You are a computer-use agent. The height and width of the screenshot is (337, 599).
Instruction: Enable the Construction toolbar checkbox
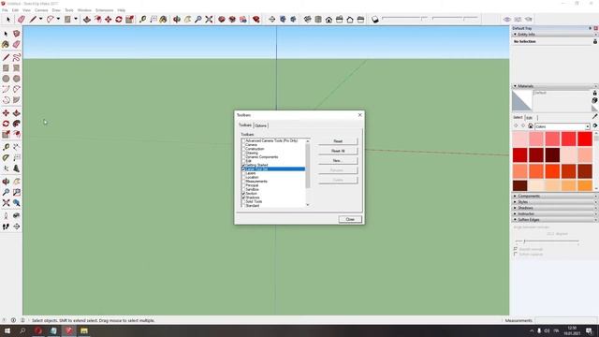[243, 149]
